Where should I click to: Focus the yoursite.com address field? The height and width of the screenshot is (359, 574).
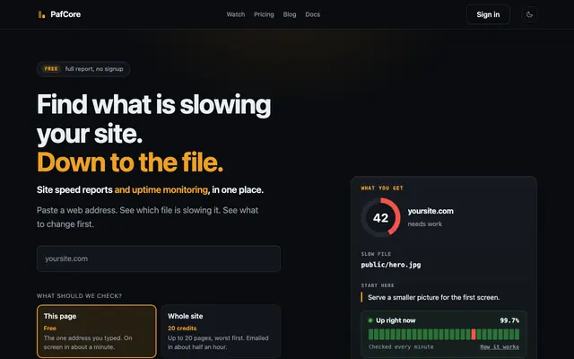pos(159,258)
